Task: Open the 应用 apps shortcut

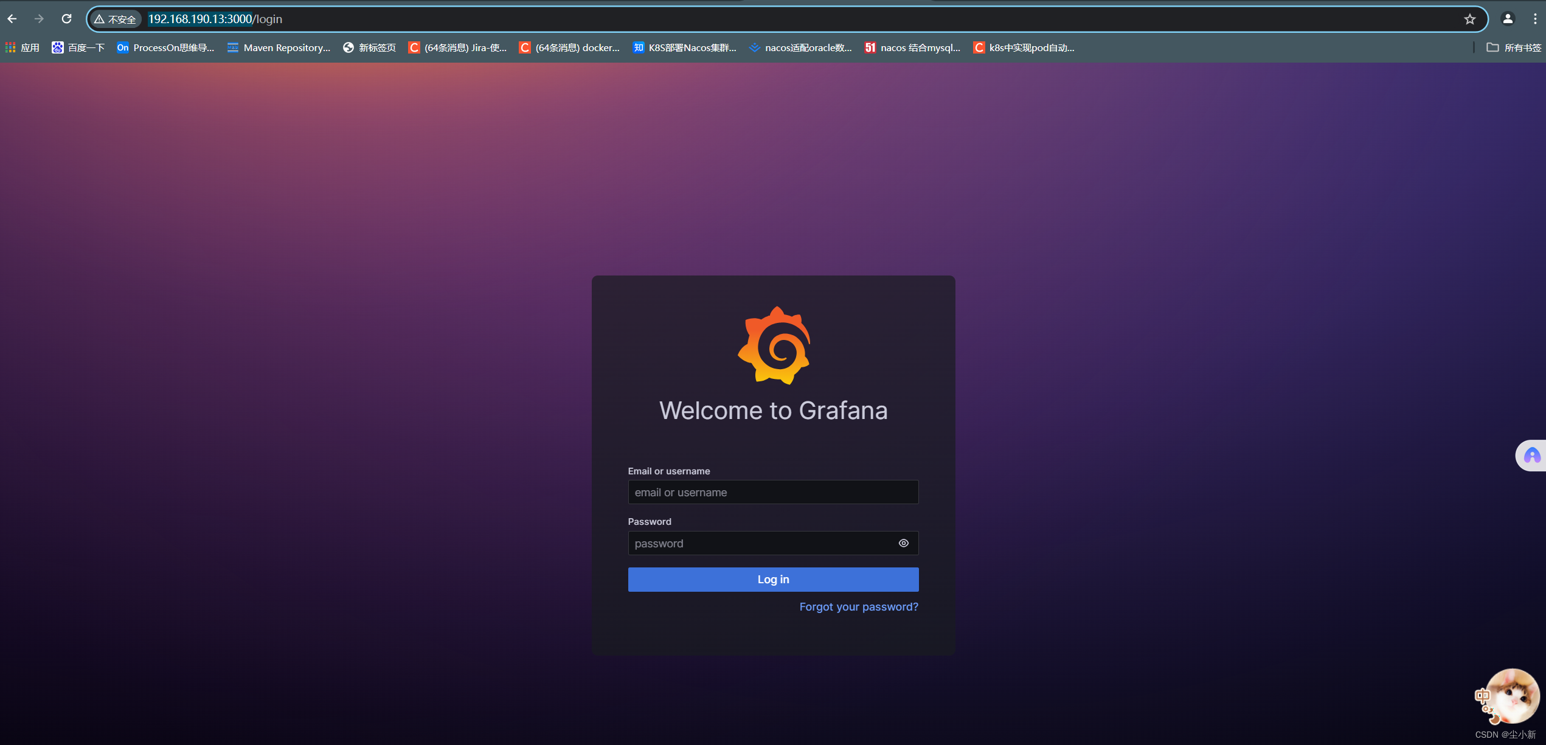Action: (x=23, y=47)
